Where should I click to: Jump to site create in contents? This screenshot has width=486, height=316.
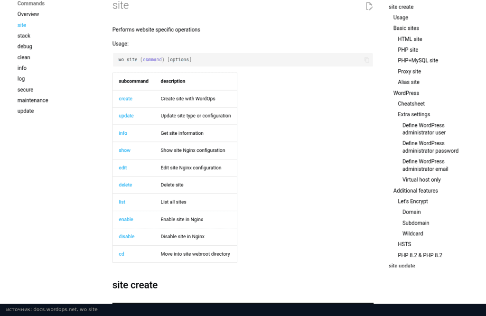(401, 7)
